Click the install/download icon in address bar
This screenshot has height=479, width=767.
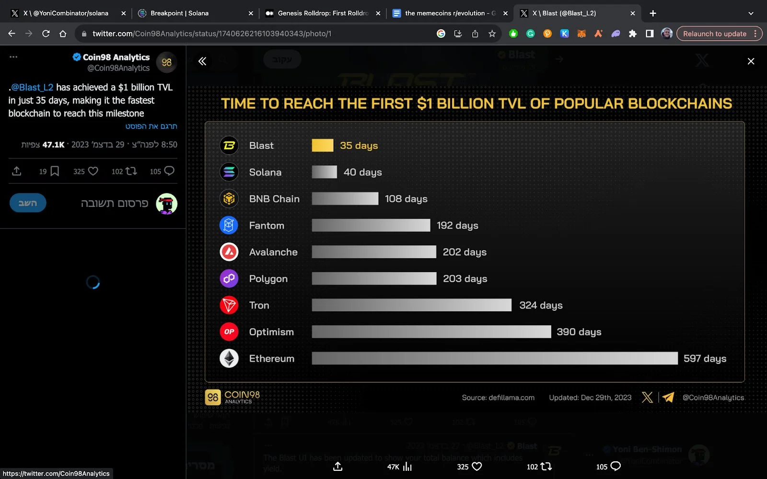458,34
